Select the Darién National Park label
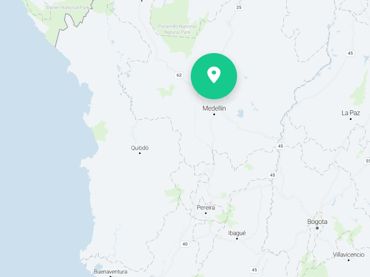Screen dimensions: 370x277 [68, 8]
